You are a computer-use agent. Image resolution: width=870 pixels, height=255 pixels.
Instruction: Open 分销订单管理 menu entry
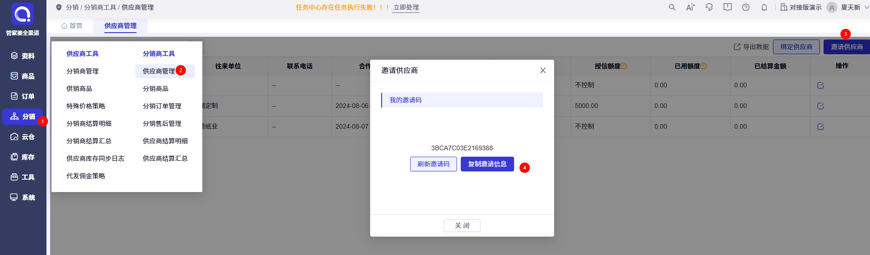162,106
